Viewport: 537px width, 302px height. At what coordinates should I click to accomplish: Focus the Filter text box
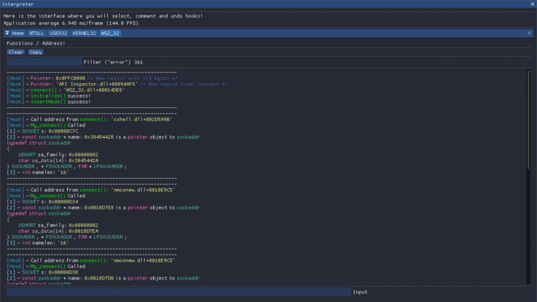point(44,62)
